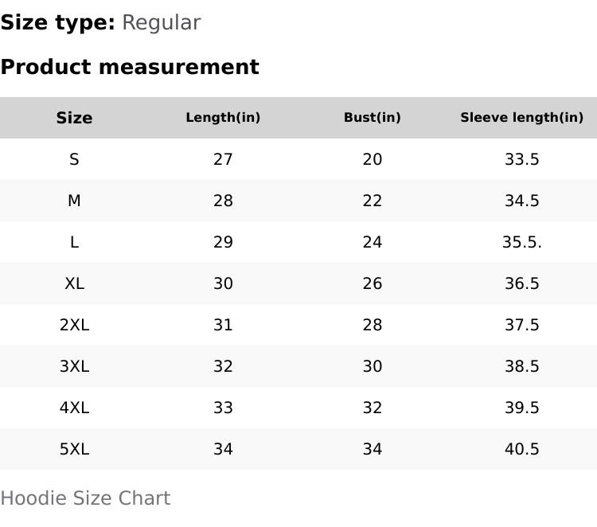Viewport: 597px width, 527px height.
Task: Select the 5XL size row label
Action: [x=74, y=449]
